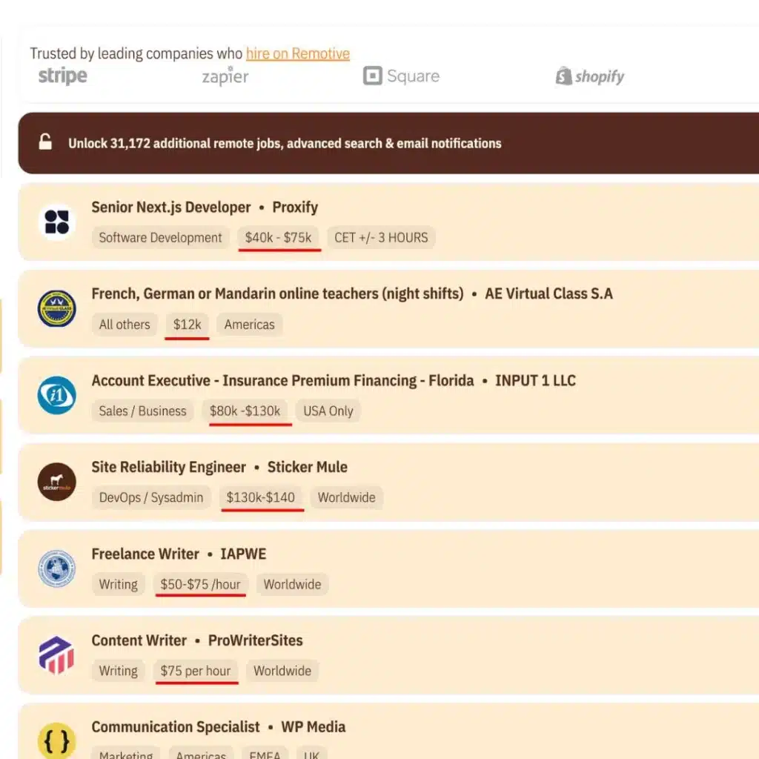Click the Stripe company logo
This screenshot has height=759, width=759.
[x=62, y=76]
